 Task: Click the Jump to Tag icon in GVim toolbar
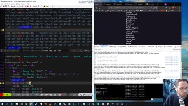[47, 6]
